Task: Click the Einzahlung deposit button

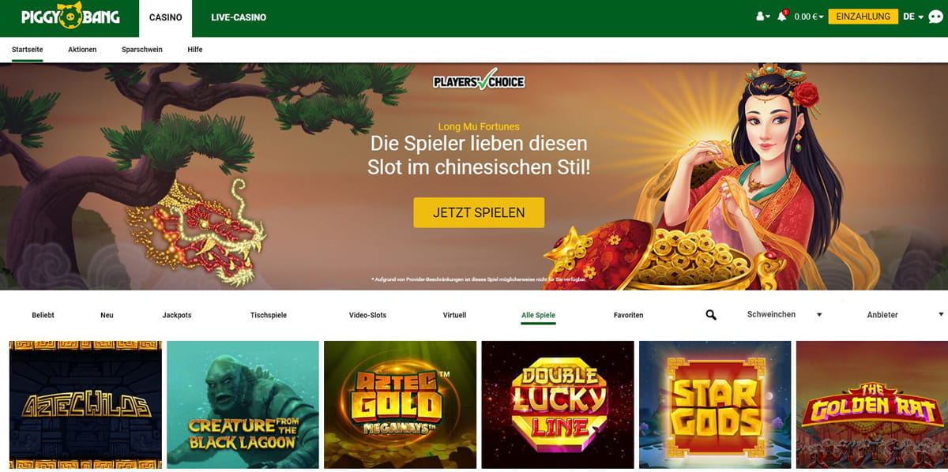Action: coord(863,17)
